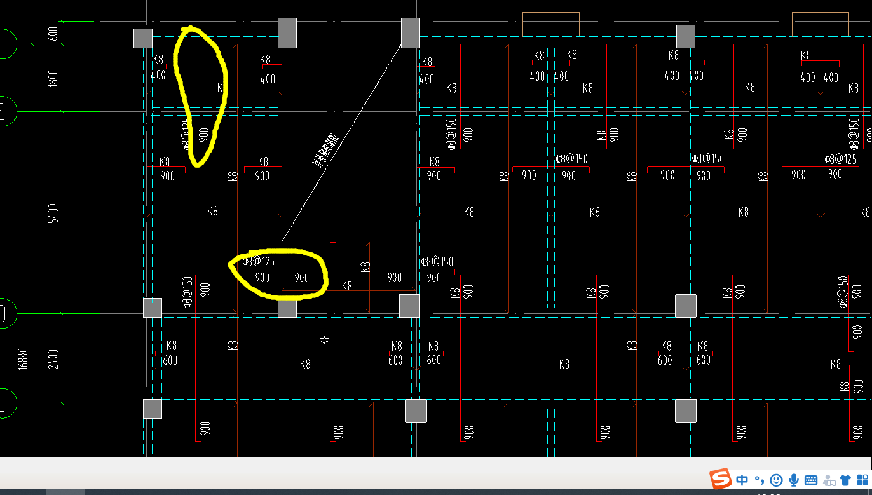Toggle the 中 Chinese/English input mode

[x=742, y=480]
